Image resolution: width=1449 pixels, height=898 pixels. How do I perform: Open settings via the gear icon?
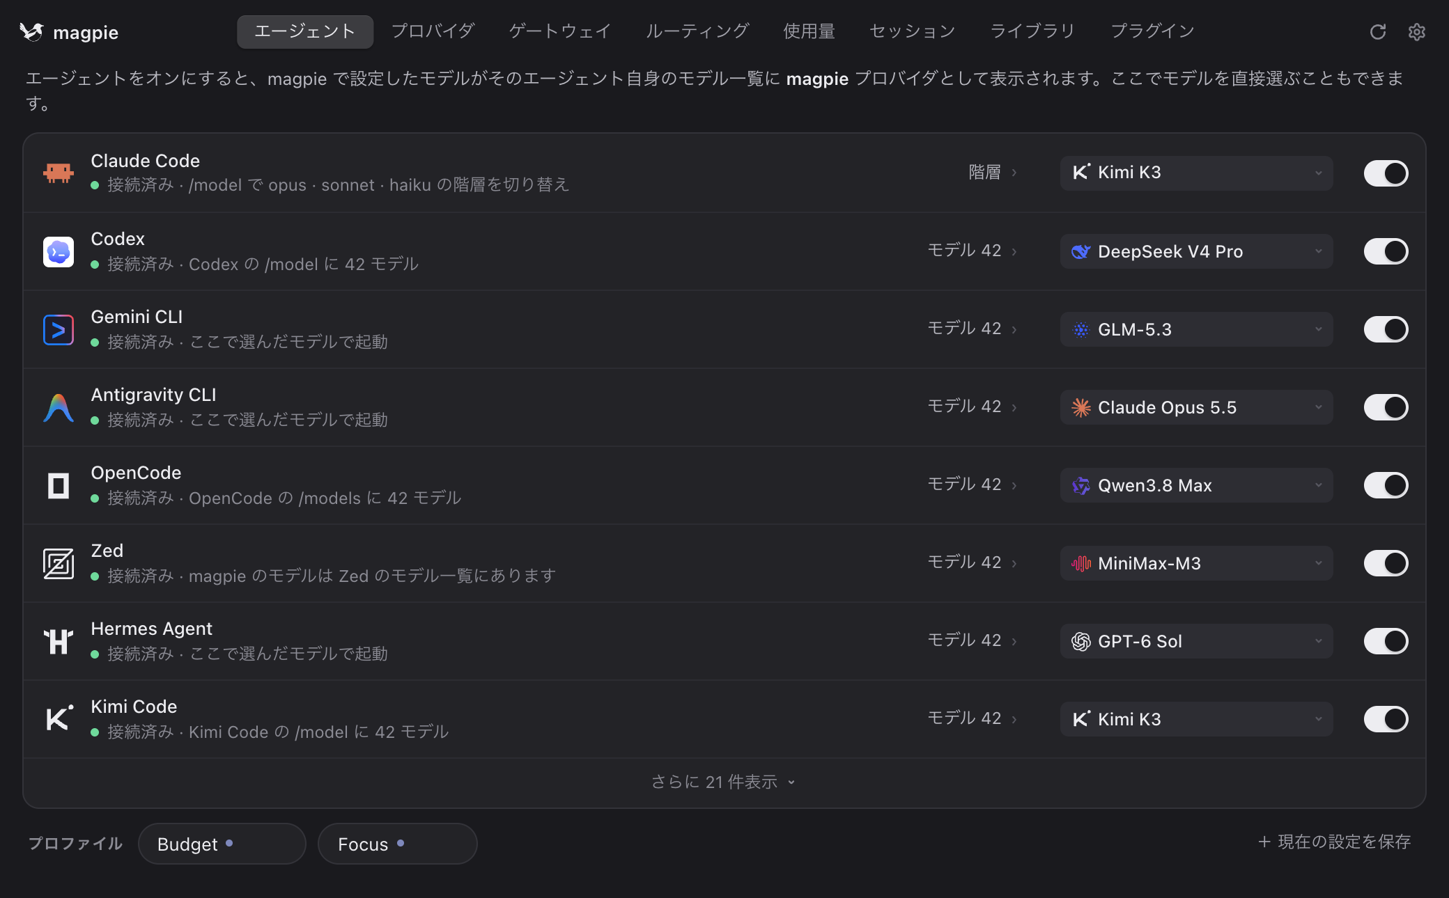coord(1416,32)
